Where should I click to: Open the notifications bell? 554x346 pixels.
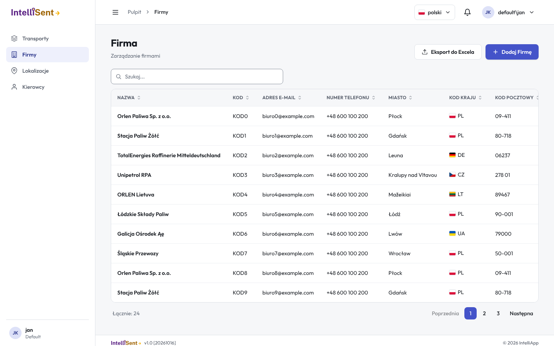pyautogui.click(x=467, y=12)
